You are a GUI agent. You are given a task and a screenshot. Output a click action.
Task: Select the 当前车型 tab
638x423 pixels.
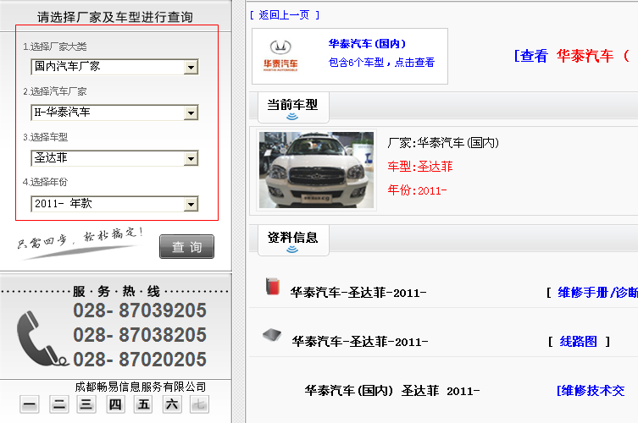[x=293, y=107]
